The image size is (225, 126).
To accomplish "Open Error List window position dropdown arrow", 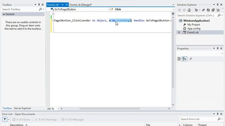I will 214,114.
